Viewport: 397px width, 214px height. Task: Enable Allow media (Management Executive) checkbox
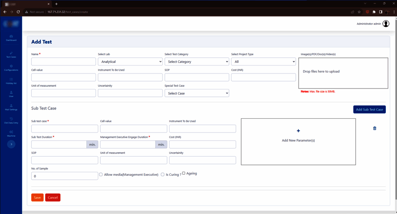click(101, 174)
